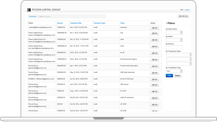Open the By Admin dropdown
The image size is (217, 122).
point(174,40)
